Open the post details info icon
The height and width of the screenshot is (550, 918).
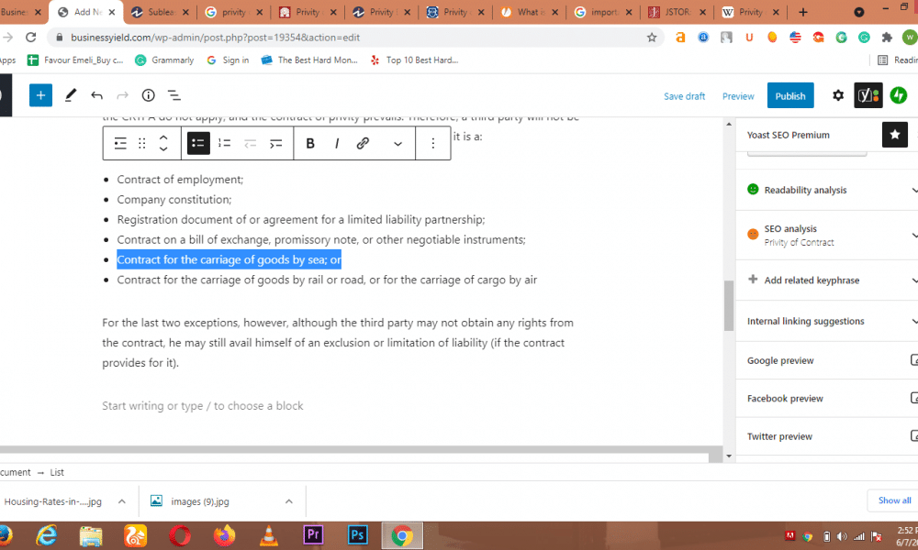point(148,95)
